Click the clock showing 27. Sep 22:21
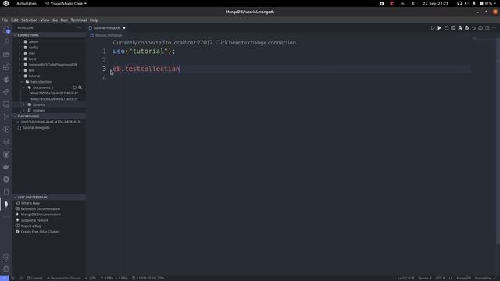 pos(435,3)
